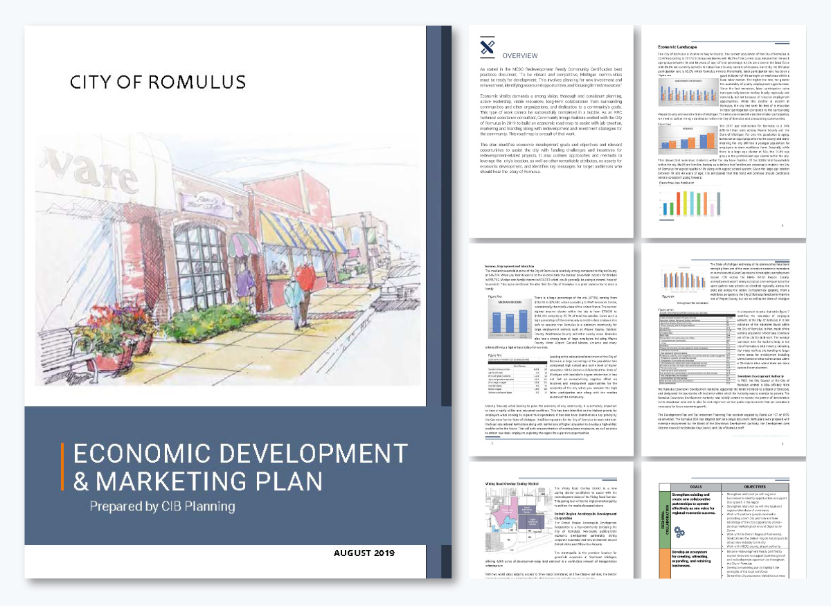
Task: Toggle the Regional Collaboration sidebar band
Action: [x=665, y=519]
